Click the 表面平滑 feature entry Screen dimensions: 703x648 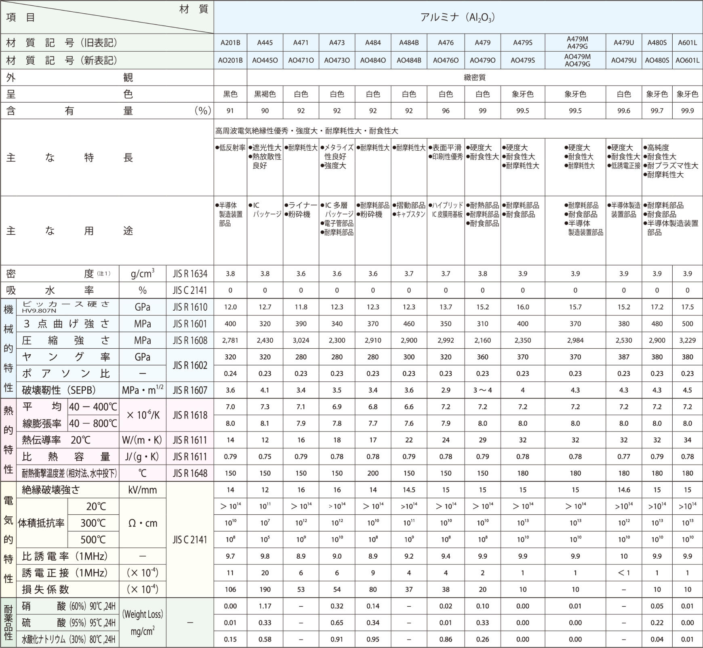pos(444,148)
